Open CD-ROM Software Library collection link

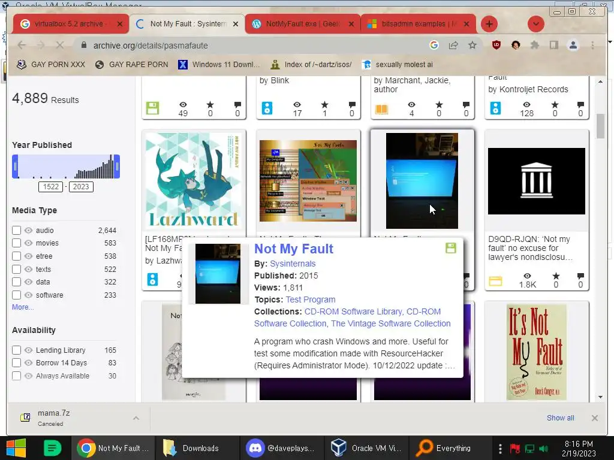coord(353,311)
